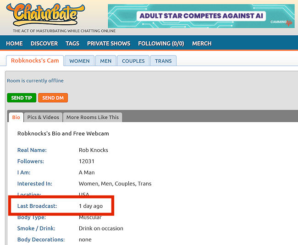Click 'Women, Men, Couples, Trans' value
Screen dimensions: 298x245
pyautogui.click(x=115, y=184)
